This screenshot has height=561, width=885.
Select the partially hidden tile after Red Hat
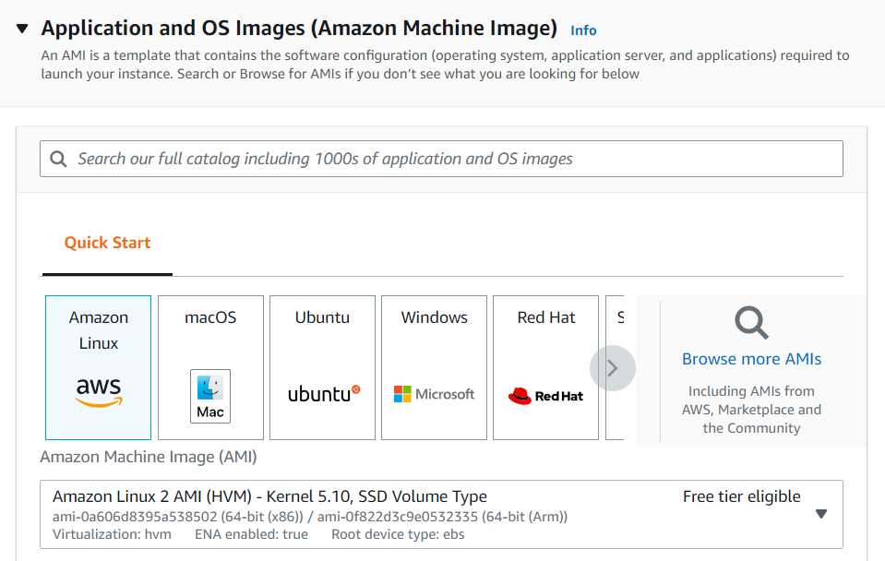tap(615, 367)
